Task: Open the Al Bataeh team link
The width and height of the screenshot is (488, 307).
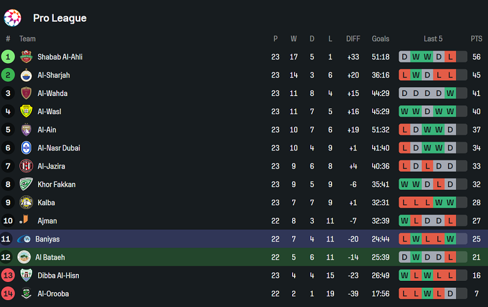Action: pos(51,257)
